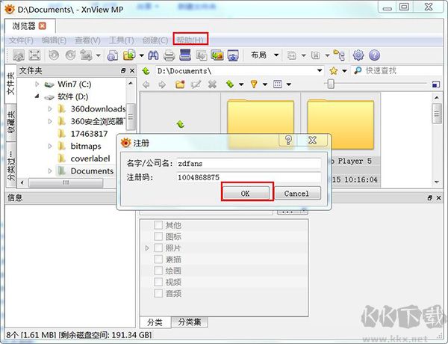This screenshot has width=448, height=344.
Task: Adjust the thumbnail size slider
Action: click(x=331, y=84)
